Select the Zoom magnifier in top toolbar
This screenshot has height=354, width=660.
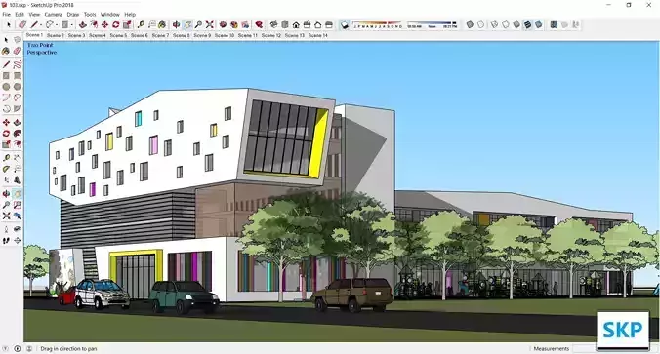point(198,24)
